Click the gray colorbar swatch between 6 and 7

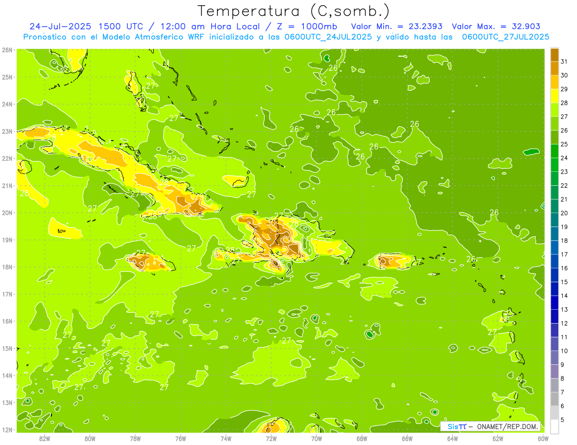point(554,399)
